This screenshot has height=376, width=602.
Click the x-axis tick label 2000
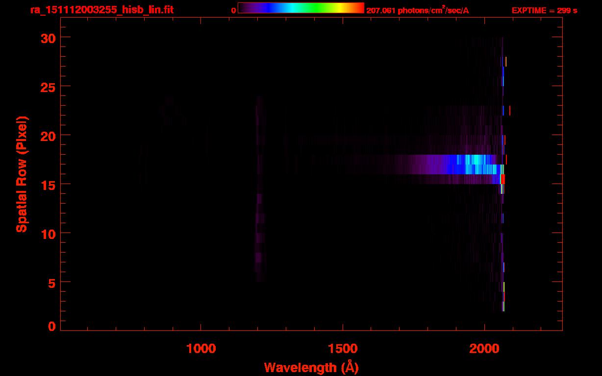click(x=484, y=348)
